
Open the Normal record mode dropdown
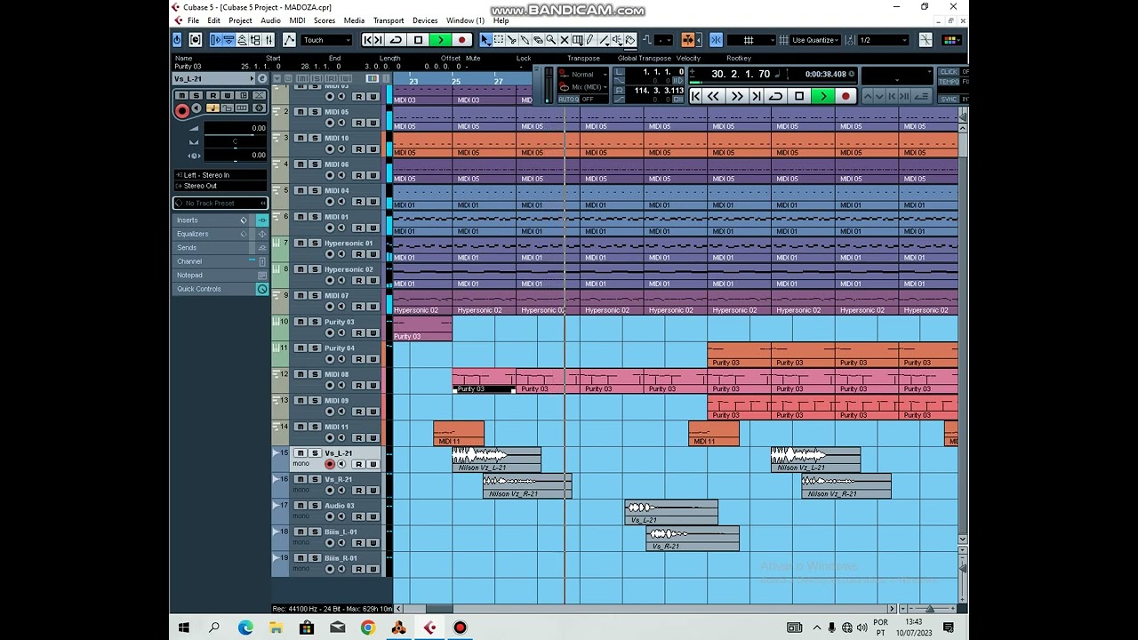point(583,75)
